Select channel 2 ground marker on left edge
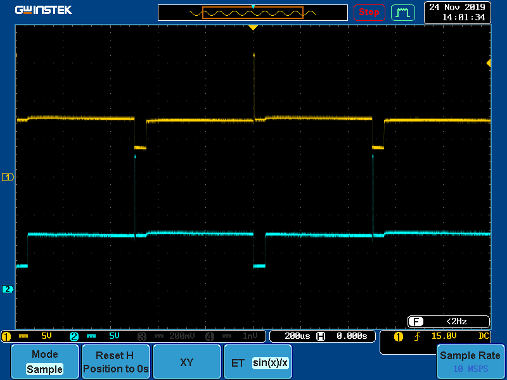 pyautogui.click(x=8, y=289)
